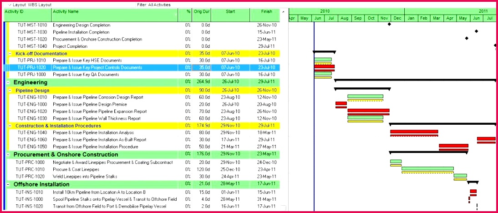Click the green bar for Pipeline Corrosion Design Report
Image resolution: width=498 pixels, height=213 pixels.
tap(365, 96)
